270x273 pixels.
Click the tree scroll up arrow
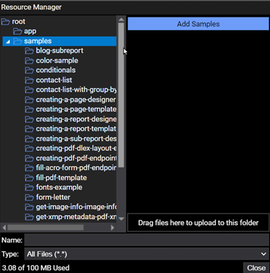coord(122,20)
